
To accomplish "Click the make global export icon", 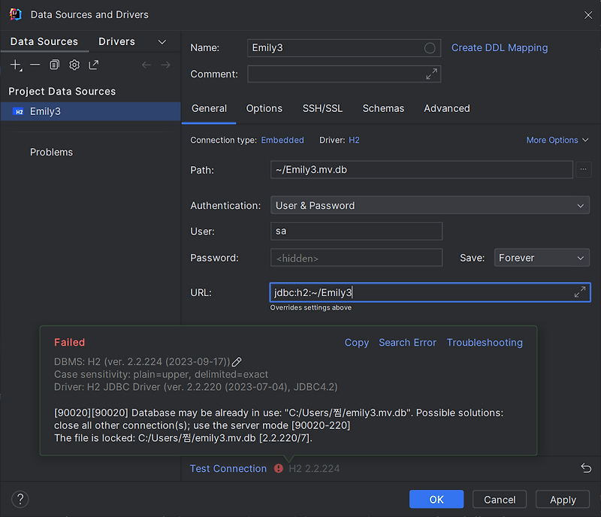I will [x=93, y=65].
